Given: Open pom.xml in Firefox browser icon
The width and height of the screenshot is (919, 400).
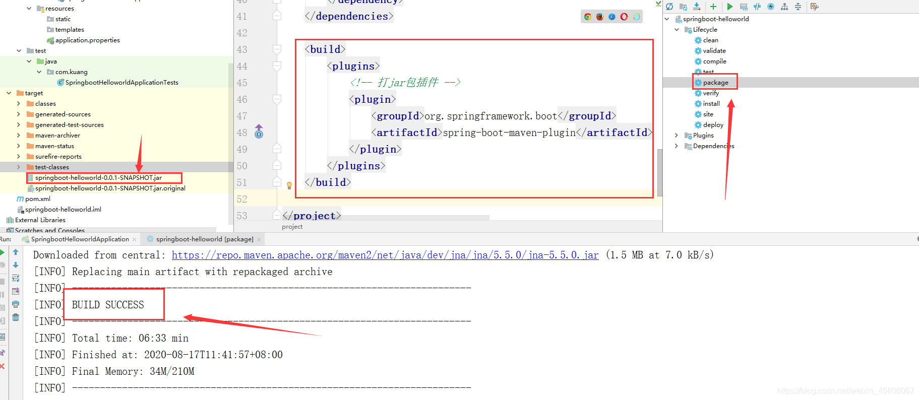Looking at the screenshot, I should 600,17.
